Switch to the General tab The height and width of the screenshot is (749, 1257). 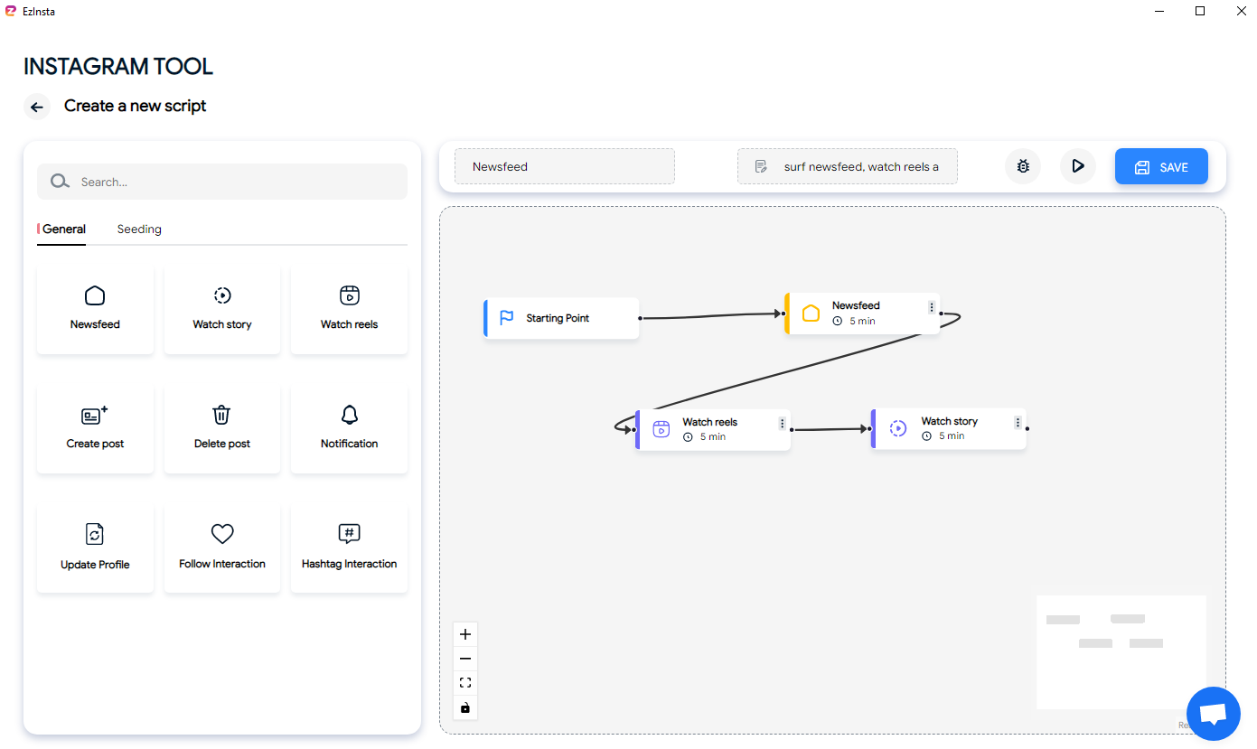64,229
